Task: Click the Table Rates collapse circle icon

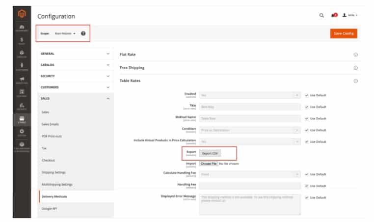Action: point(355,81)
